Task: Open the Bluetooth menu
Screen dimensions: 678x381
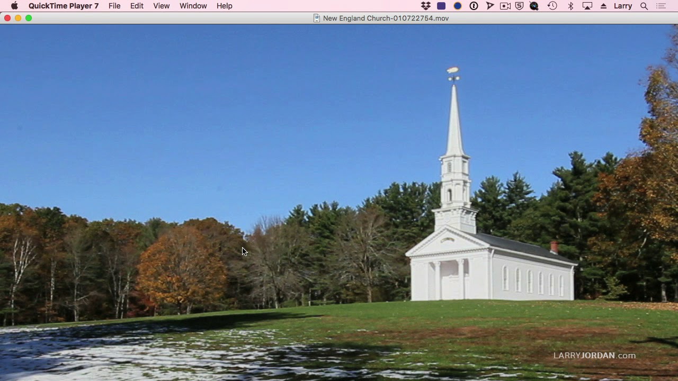Action: [x=570, y=6]
